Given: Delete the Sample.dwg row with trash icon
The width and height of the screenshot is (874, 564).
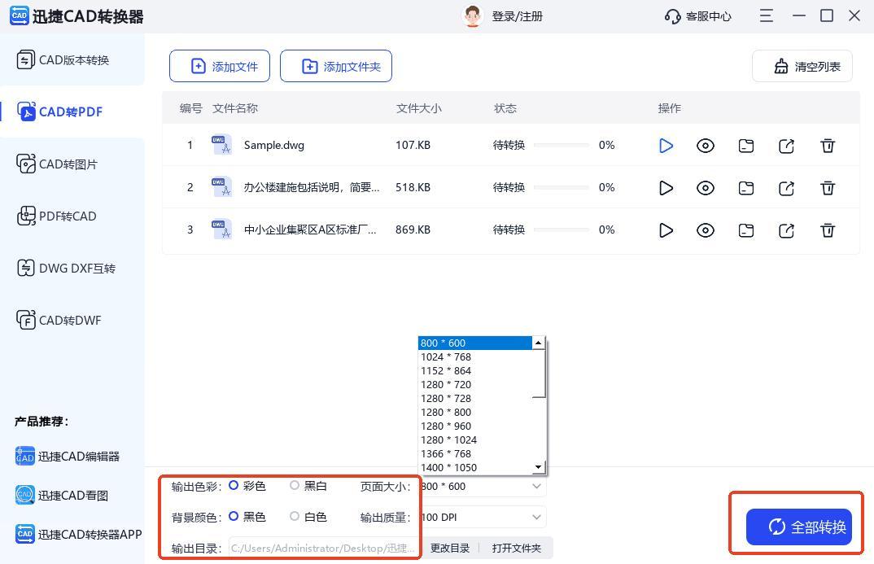Looking at the screenshot, I should point(828,146).
